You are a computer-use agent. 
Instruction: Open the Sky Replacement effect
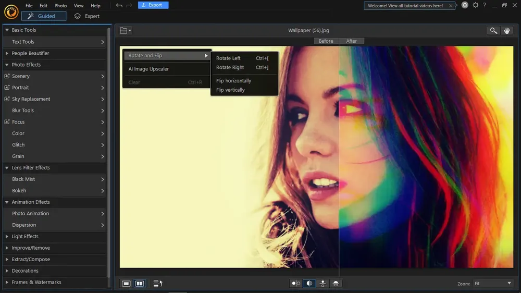click(31, 99)
